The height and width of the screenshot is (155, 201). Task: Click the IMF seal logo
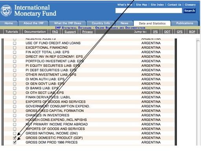6,11
